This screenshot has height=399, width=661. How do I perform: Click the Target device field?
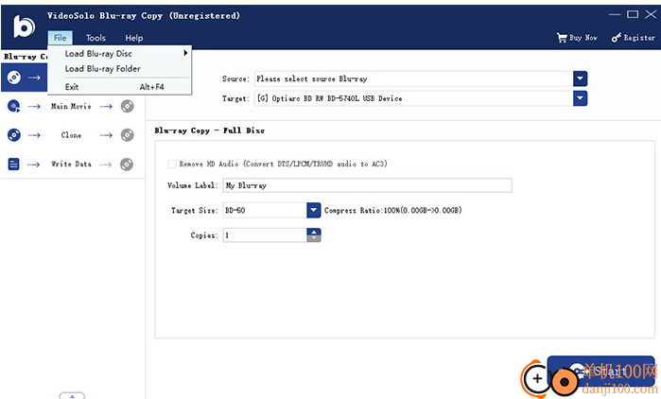[413, 98]
